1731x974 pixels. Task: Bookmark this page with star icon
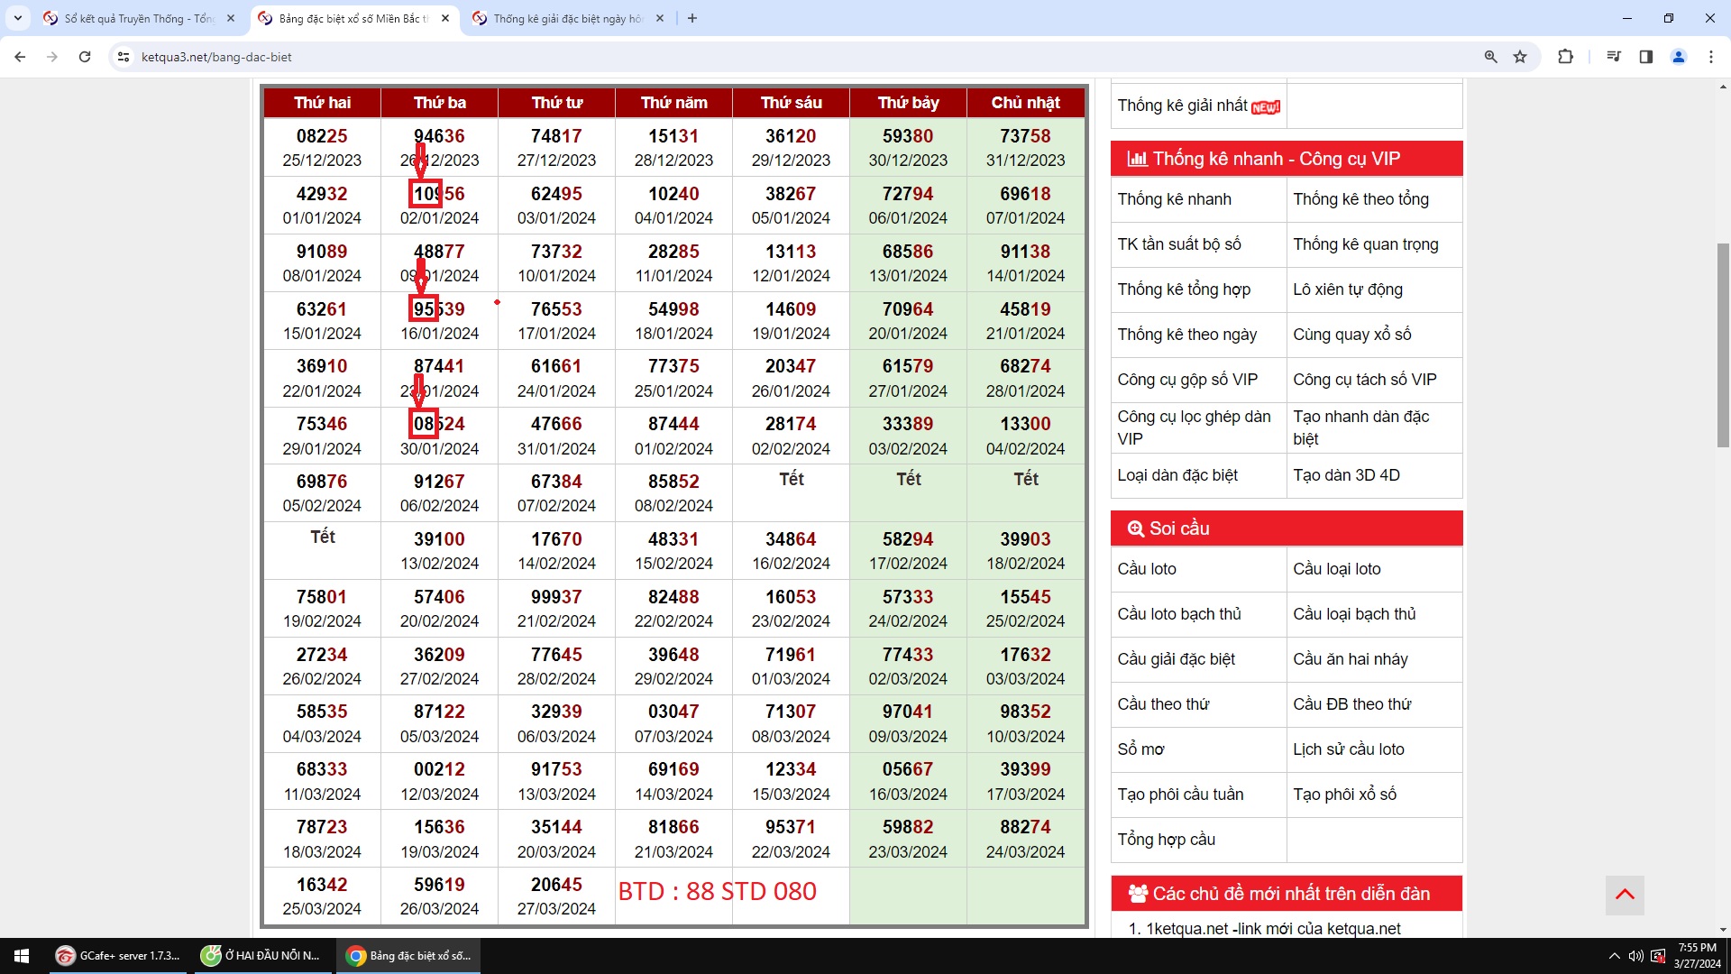click(x=1520, y=57)
